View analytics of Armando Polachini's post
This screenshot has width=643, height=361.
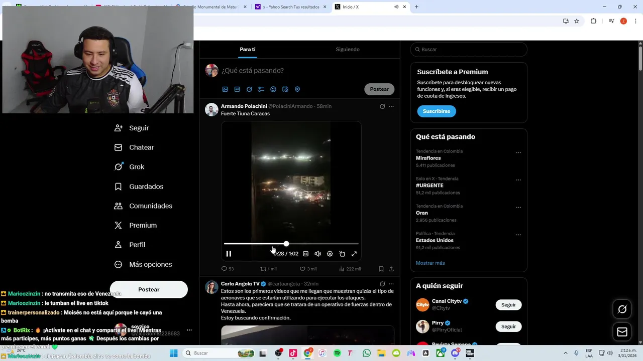click(x=350, y=269)
